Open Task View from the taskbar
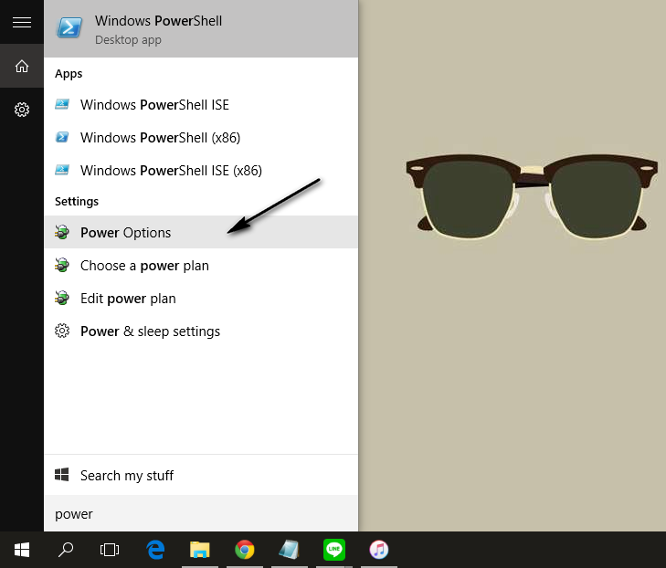The width and height of the screenshot is (666, 568). pos(109,550)
